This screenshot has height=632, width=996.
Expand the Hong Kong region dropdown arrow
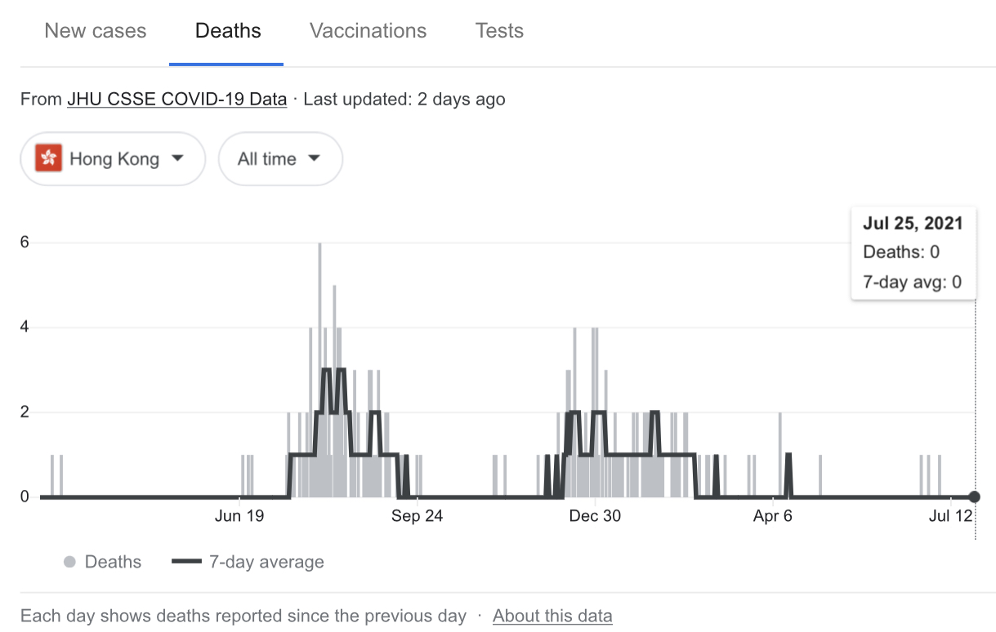click(x=177, y=158)
